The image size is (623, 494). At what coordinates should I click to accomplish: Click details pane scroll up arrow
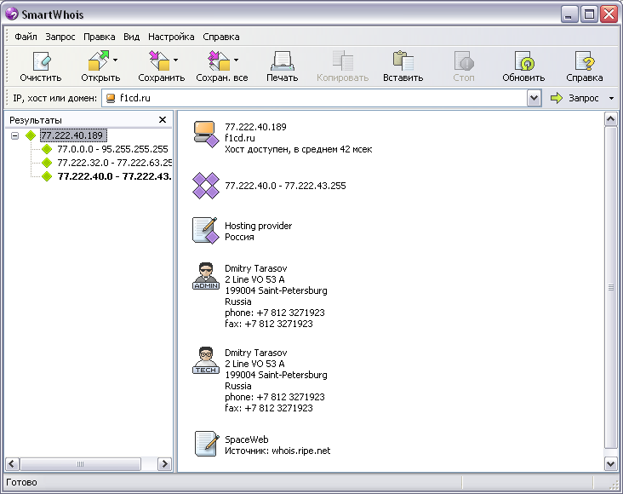pyautogui.click(x=611, y=119)
